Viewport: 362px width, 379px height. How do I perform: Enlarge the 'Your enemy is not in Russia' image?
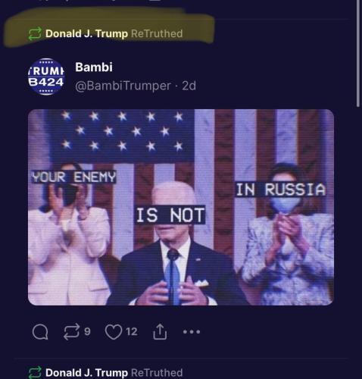click(181, 207)
